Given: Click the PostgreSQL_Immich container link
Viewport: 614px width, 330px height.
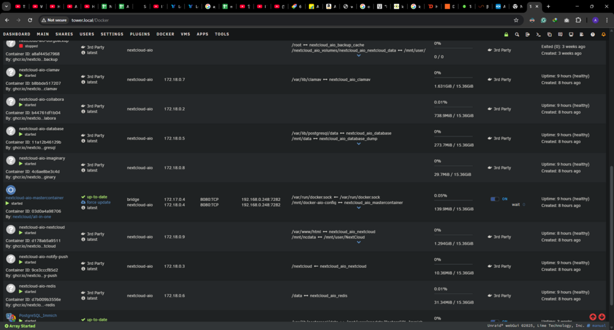Looking at the screenshot, I should [x=38, y=315].
